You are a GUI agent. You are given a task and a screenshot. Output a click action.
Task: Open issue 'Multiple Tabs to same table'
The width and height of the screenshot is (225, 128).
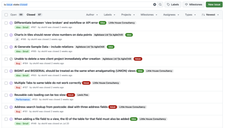tap(48, 83)
